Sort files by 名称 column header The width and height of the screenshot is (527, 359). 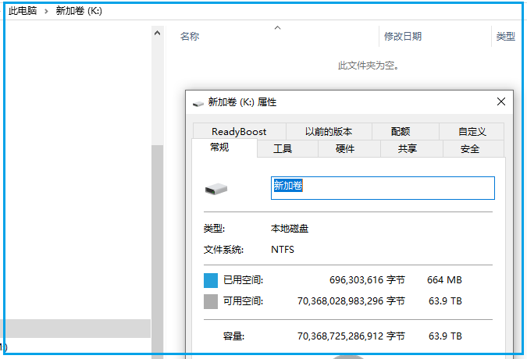[x=190, y=36]
